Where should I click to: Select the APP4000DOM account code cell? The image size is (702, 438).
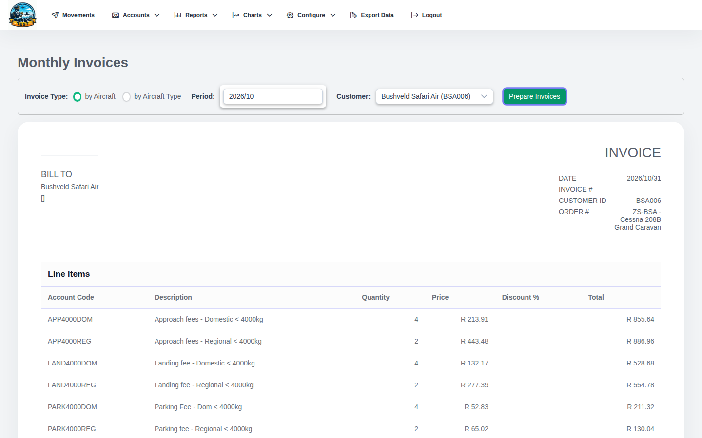[x=70, y=319]
